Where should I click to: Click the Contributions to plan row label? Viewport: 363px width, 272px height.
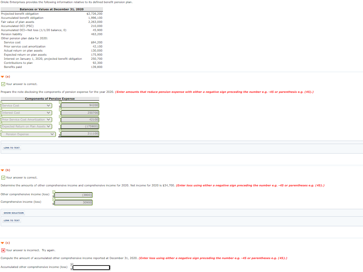click(18, 63)
